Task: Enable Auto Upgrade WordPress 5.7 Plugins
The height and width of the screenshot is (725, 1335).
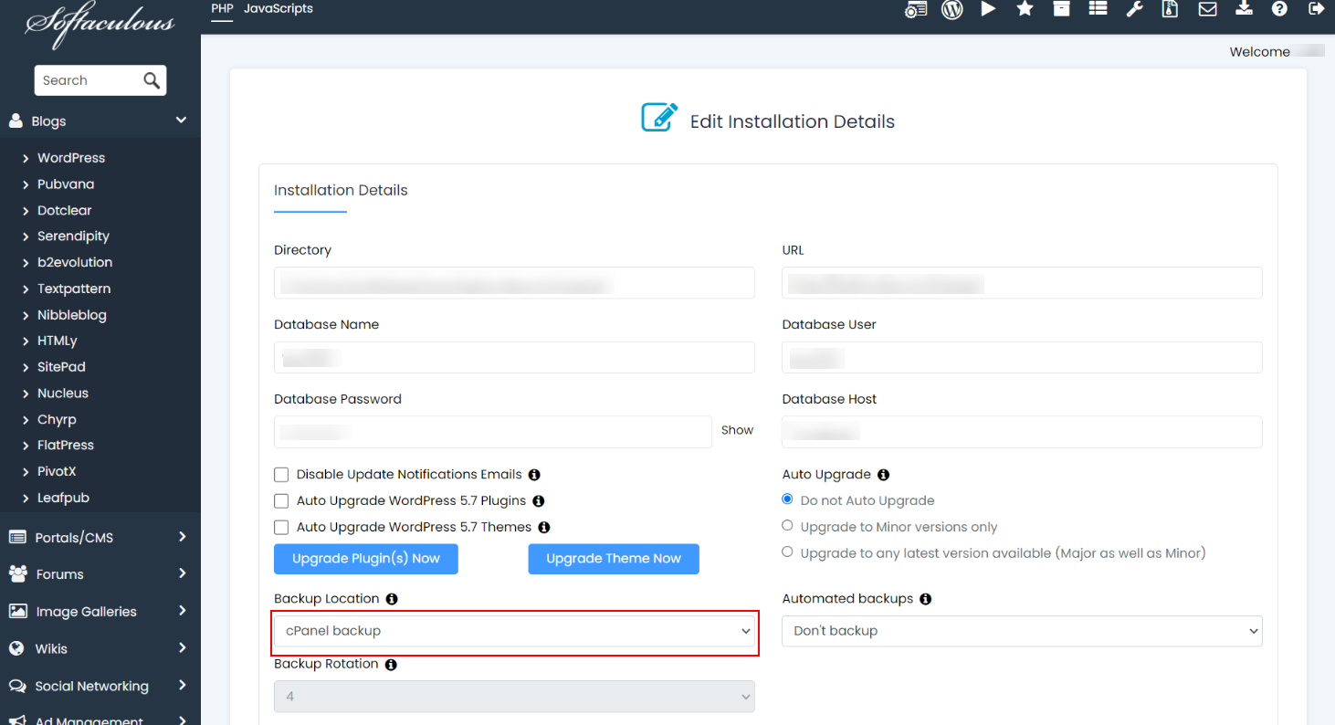Action: tap(281, 501)
